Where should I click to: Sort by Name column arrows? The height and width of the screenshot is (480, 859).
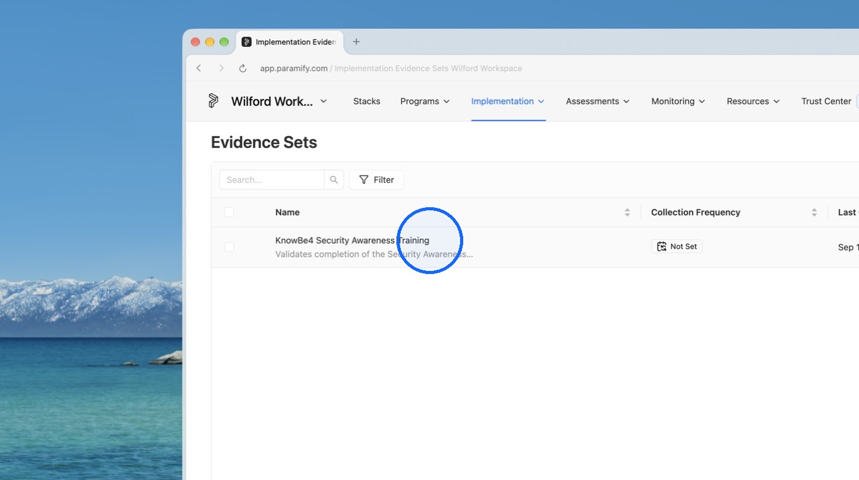click(x=627, y=212)
